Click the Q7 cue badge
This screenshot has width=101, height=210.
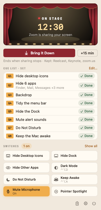[10, 128]
